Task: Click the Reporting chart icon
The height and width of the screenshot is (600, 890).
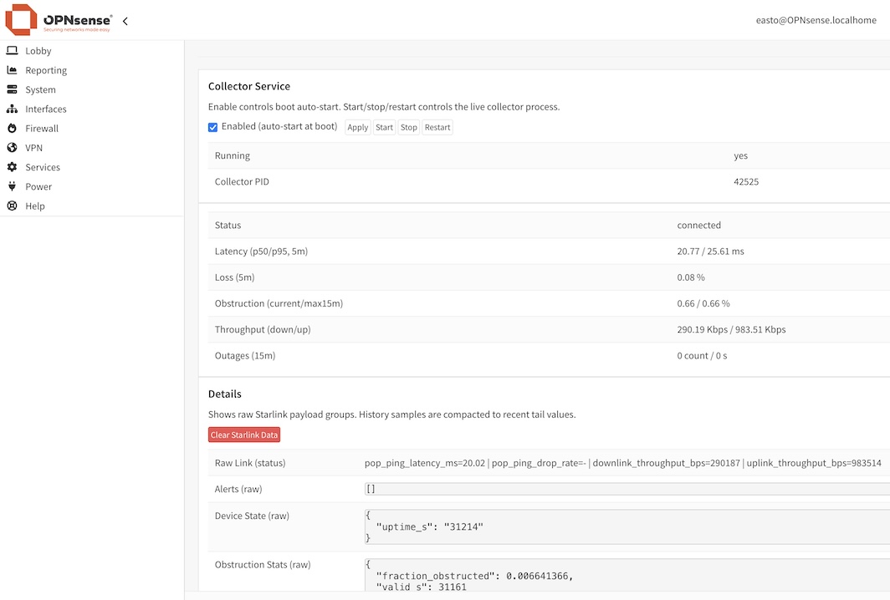Action: tap(12, 69)
